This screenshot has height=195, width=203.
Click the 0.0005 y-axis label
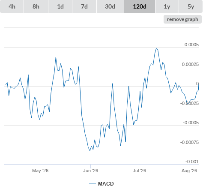(191, 45)
